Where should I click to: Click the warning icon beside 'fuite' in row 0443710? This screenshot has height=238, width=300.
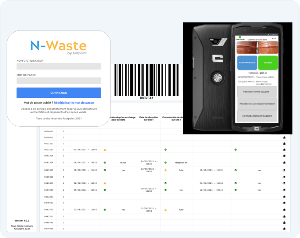[166, 210]
